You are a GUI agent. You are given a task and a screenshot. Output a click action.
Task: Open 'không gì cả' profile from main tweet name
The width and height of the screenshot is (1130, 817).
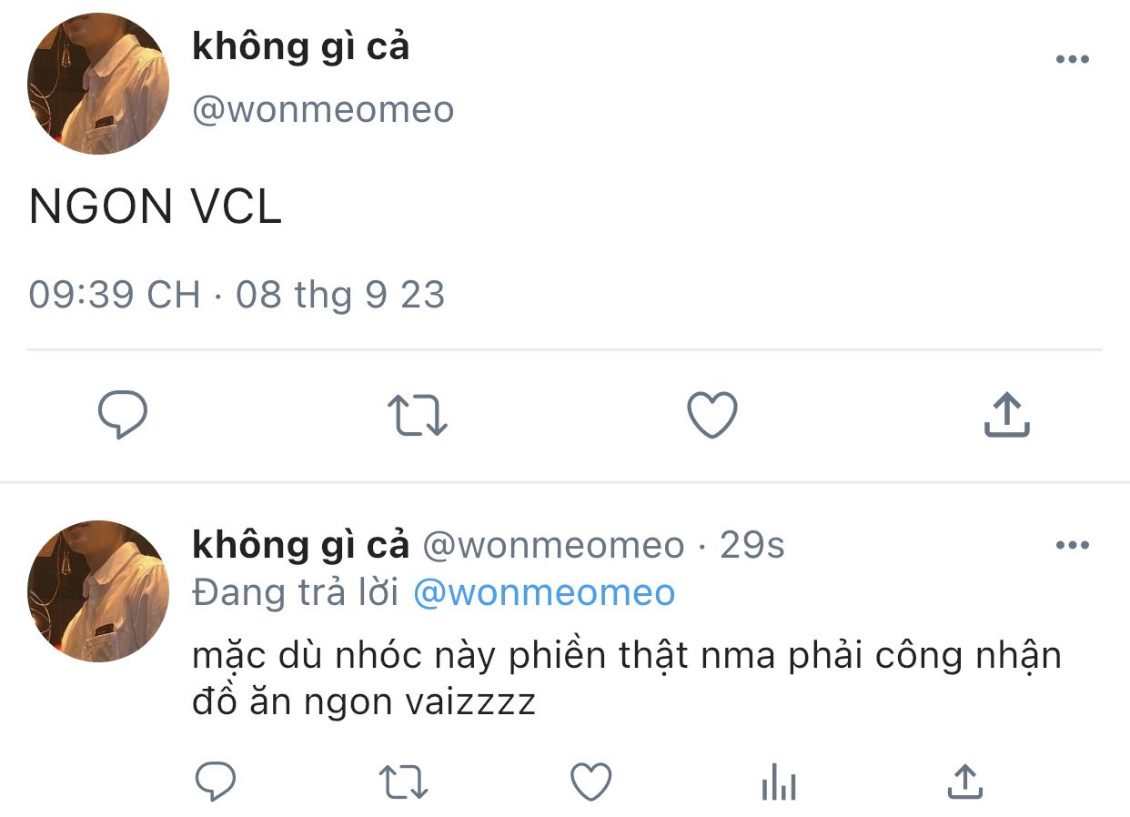point(301,47)
